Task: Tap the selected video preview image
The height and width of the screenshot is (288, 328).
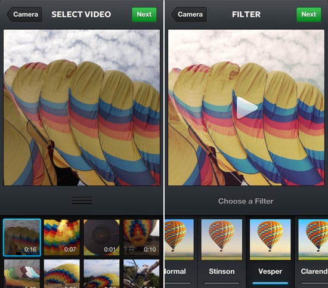Action: click(82, 107)
